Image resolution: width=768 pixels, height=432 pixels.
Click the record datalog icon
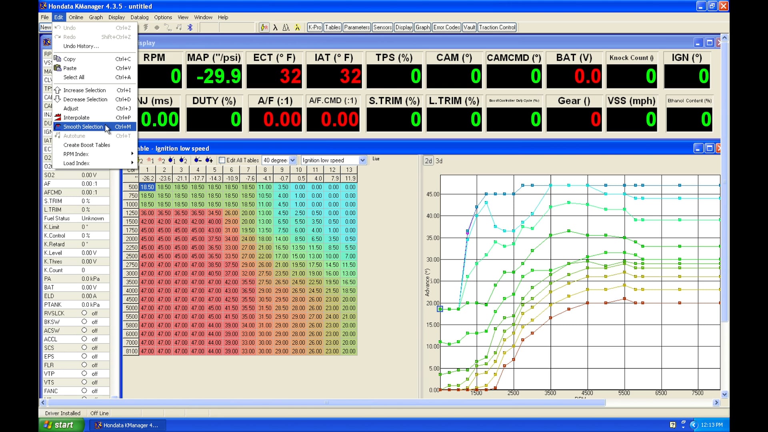click(157, 27)
